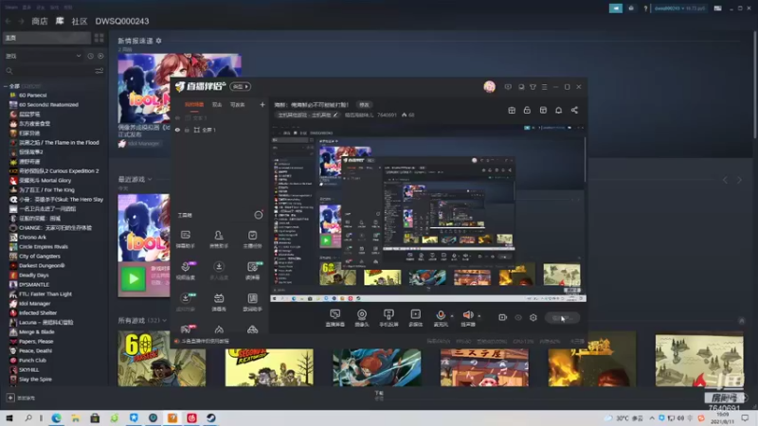
Task: Add a camera source in streaming app
Action: tap(362, 318)
